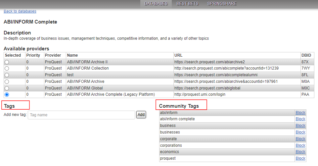Click the proquest.umi.com/login URL cell
The height and width of the screenshot is (166, 318).
[x=237, y=94]
